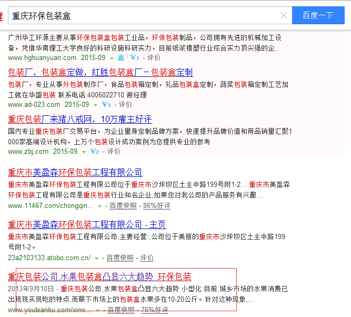The image size is (351, 317).
Task: Open 评价 link for hghuanyuan.com result
Action: pos(154,58)
